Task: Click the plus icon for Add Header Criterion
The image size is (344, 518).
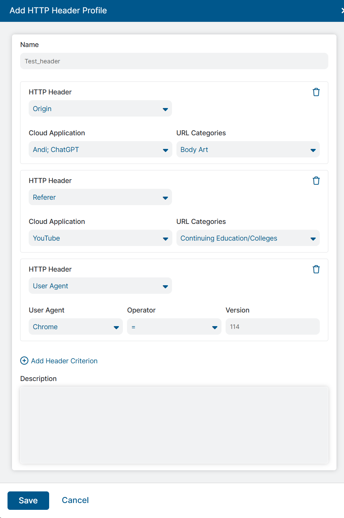Action: coord(24,361)
